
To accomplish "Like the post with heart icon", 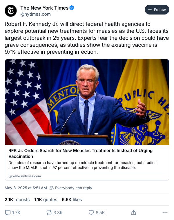I will 91,212.
